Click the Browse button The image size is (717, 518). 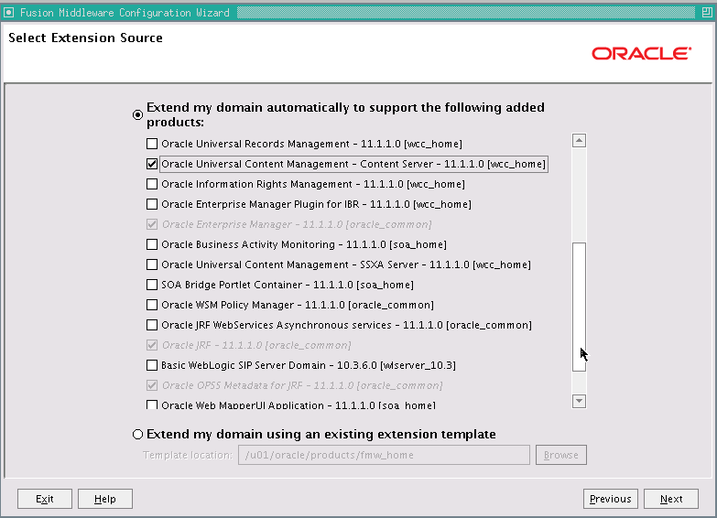click(x=561, y=455)
